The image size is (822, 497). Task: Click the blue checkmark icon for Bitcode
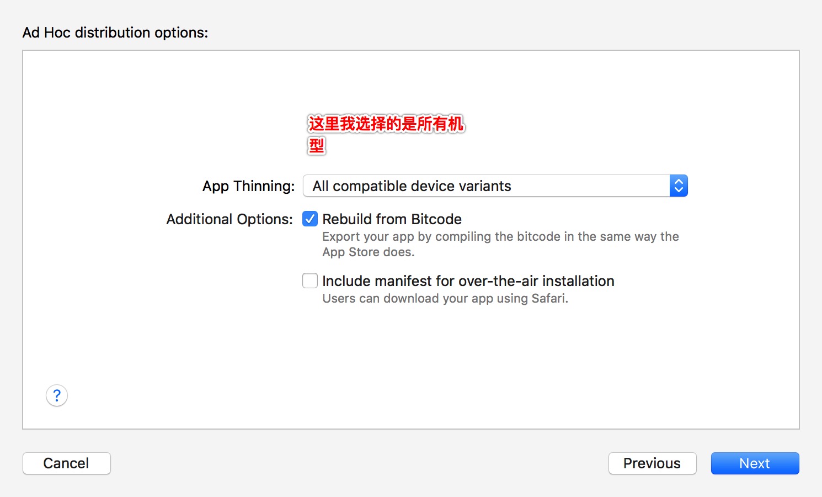point(310,219)
